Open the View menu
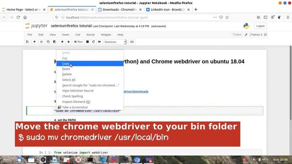Viewport: 292px width, 164px height. (52, 35)
